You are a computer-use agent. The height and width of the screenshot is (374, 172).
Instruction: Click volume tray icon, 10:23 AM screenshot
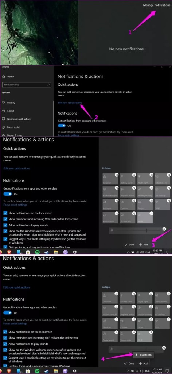tap(142, 371)
